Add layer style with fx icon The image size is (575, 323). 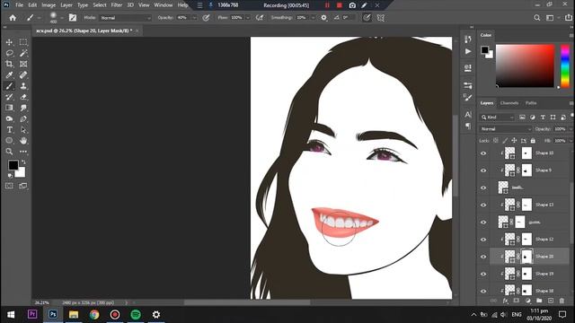coord(505,301)
